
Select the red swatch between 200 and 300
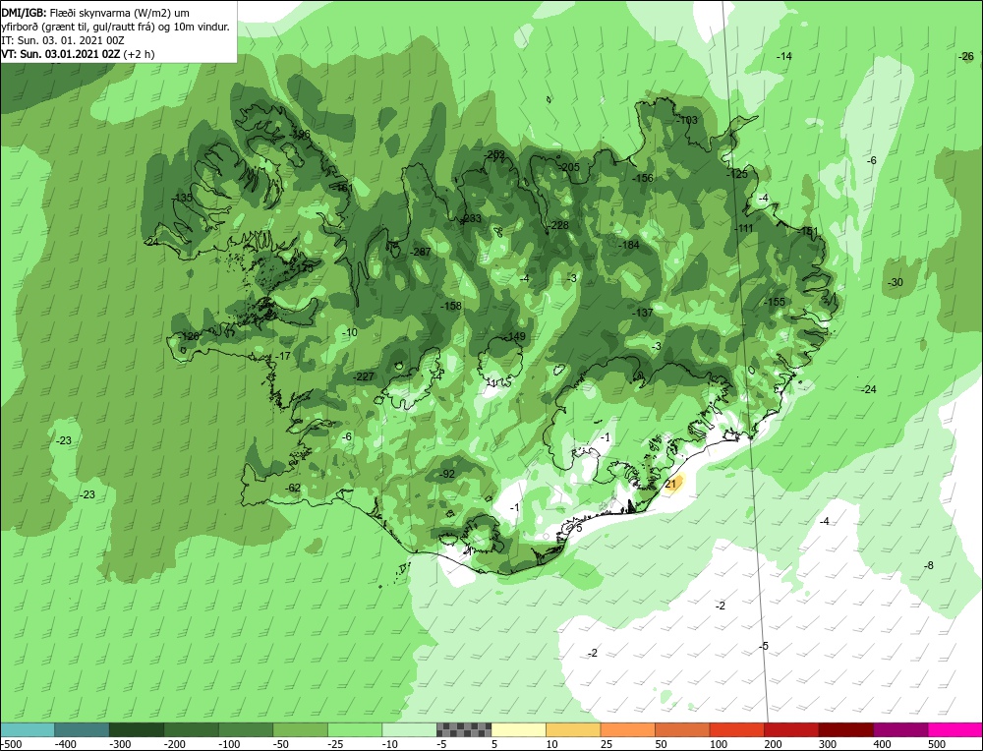(x=790, y=729)
